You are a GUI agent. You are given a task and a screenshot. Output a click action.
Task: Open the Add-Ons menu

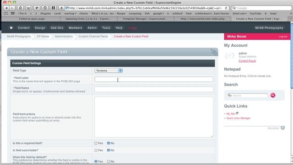[57, 27]
